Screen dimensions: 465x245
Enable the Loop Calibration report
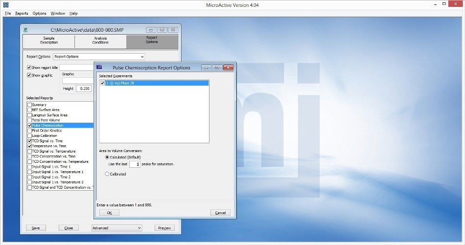point(29,135)
